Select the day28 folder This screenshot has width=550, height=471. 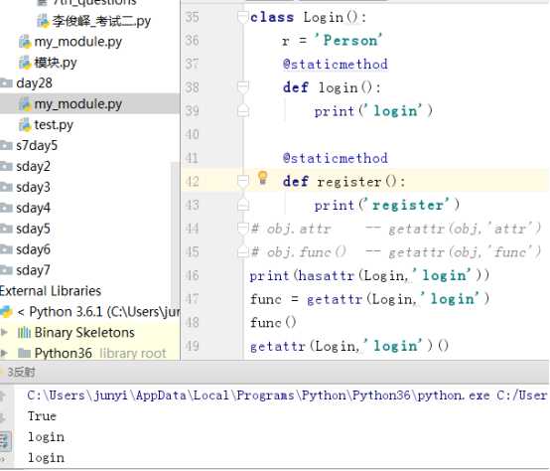[34, 83]
